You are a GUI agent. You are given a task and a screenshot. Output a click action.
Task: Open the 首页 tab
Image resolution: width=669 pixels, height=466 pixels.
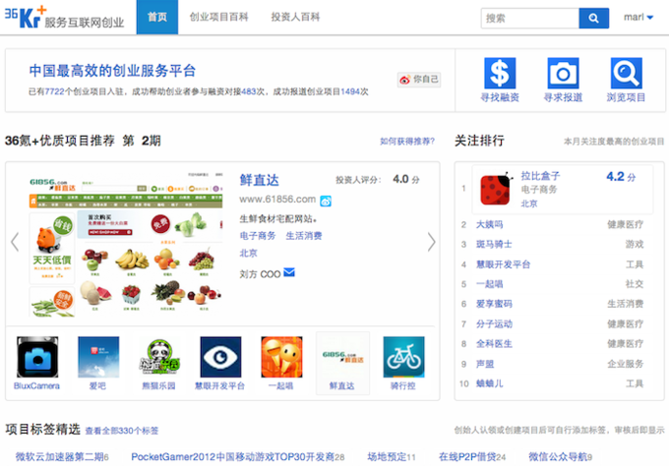pos(157,17)
